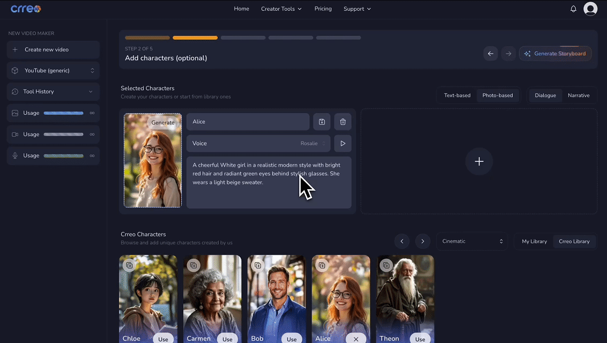Switch to Text-based character mode
This screenshot has width=607, height=343.
[457, 95]
